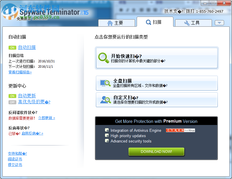Screen dimensions: 232x179
Task: Open 提交证书 link
Action: (x=15, y=165)
